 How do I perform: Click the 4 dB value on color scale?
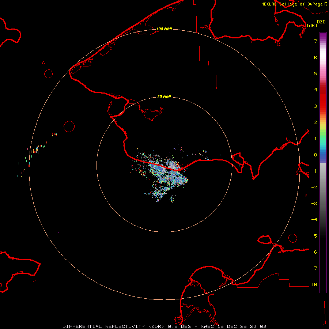coord(315,90)
